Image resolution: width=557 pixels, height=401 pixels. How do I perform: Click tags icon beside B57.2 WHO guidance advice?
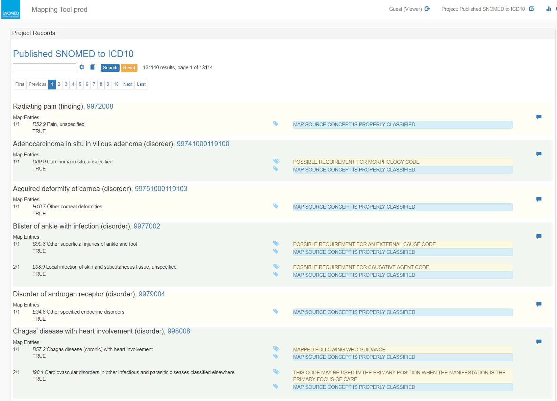pos(276,349)
